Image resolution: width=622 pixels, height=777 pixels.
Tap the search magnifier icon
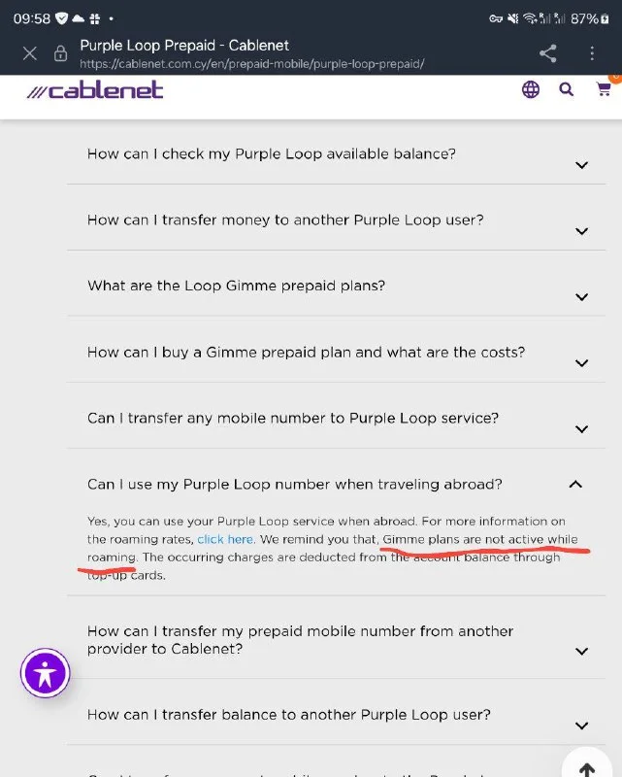point(567,90)
